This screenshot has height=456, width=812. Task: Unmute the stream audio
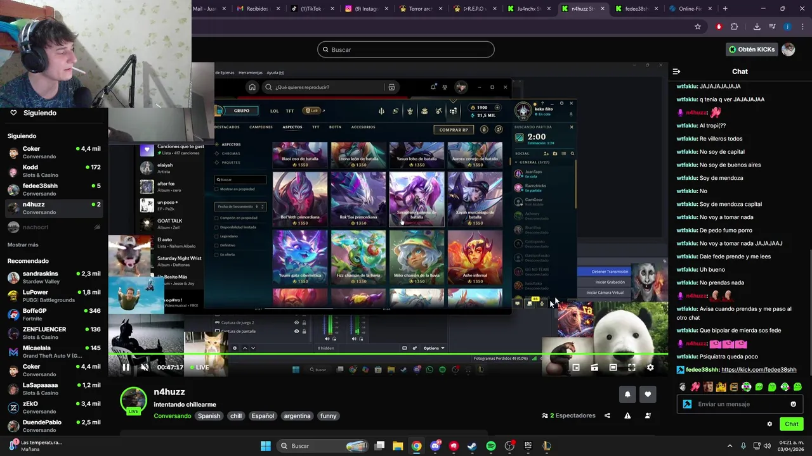(x=145, y=367)
